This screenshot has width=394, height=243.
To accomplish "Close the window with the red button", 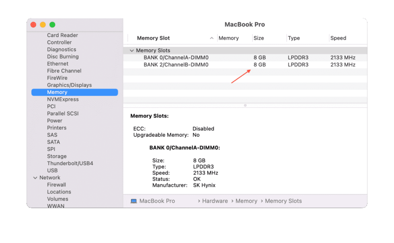I will 33,25.
